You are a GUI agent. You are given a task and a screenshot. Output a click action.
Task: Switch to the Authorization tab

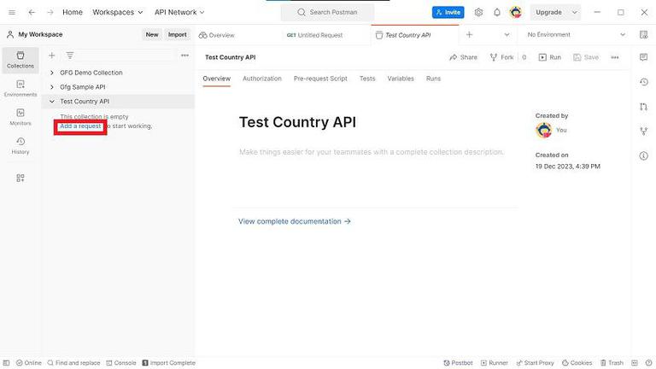click(x=262, y=79)
